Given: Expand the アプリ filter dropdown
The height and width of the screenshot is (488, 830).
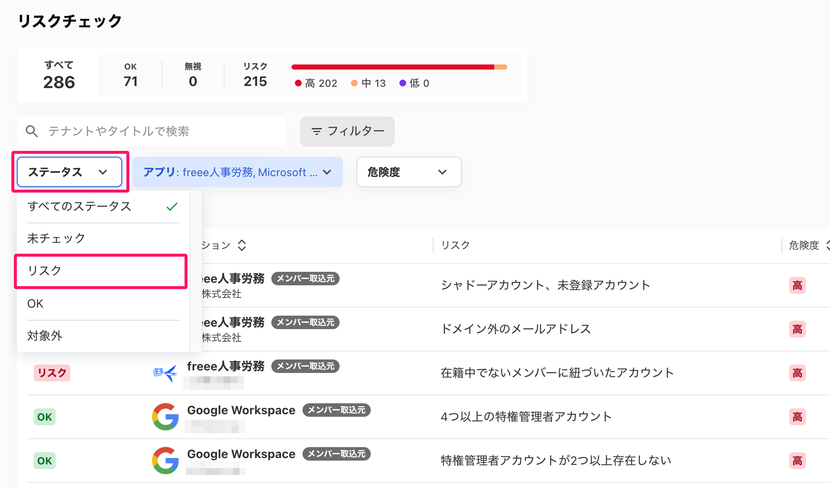Looking at the screenshot, I should pyautogui.click(x=238, y=172).
